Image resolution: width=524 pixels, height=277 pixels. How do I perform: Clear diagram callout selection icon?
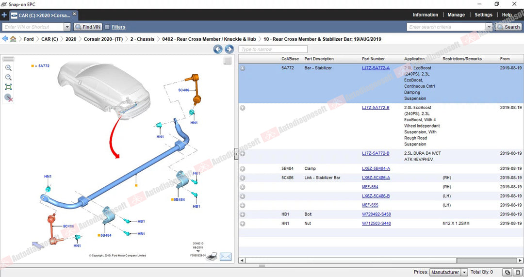(8, 98)
